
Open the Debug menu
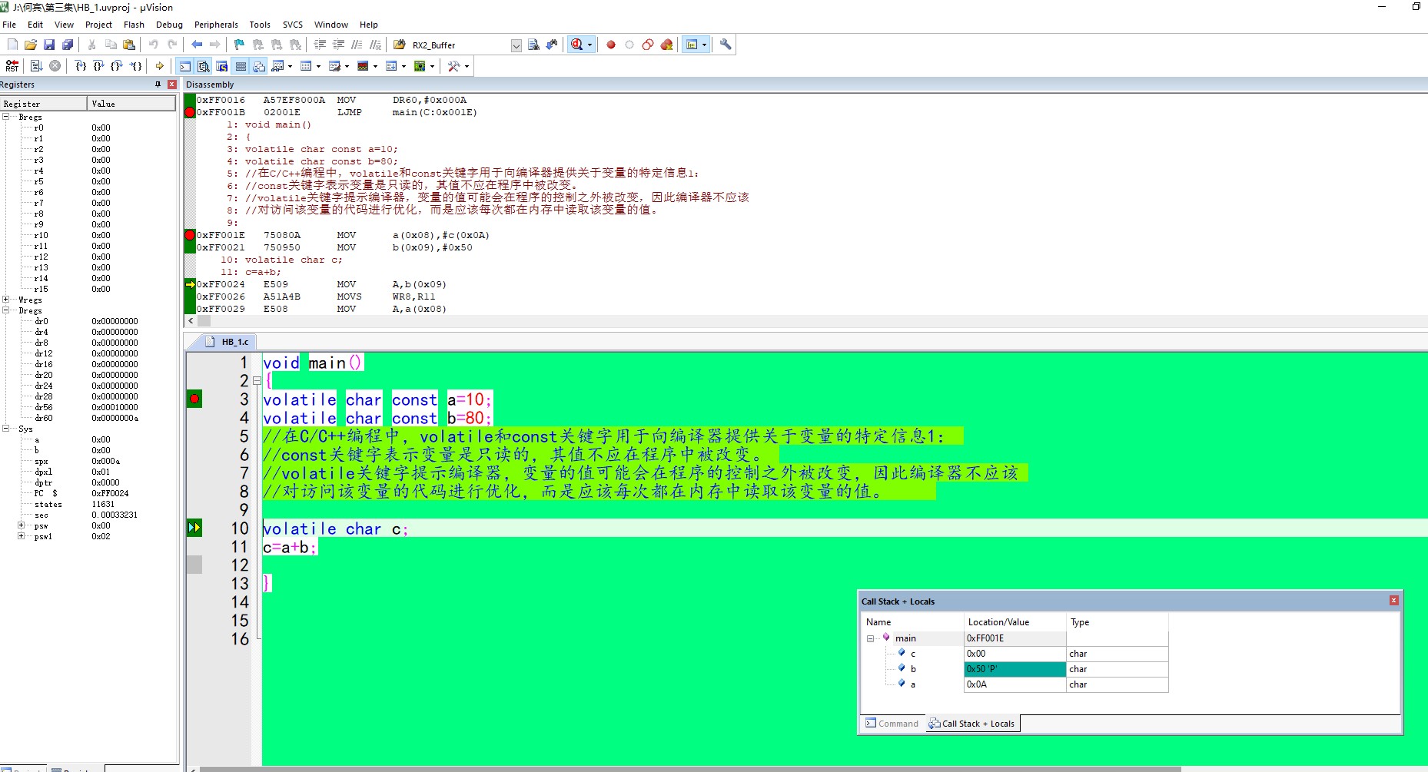[x=169, y=25]
